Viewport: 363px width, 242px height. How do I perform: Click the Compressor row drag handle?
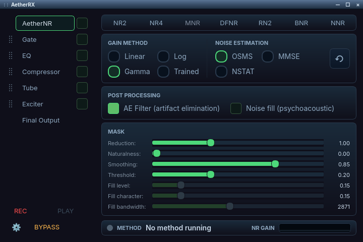pos(11,72)
